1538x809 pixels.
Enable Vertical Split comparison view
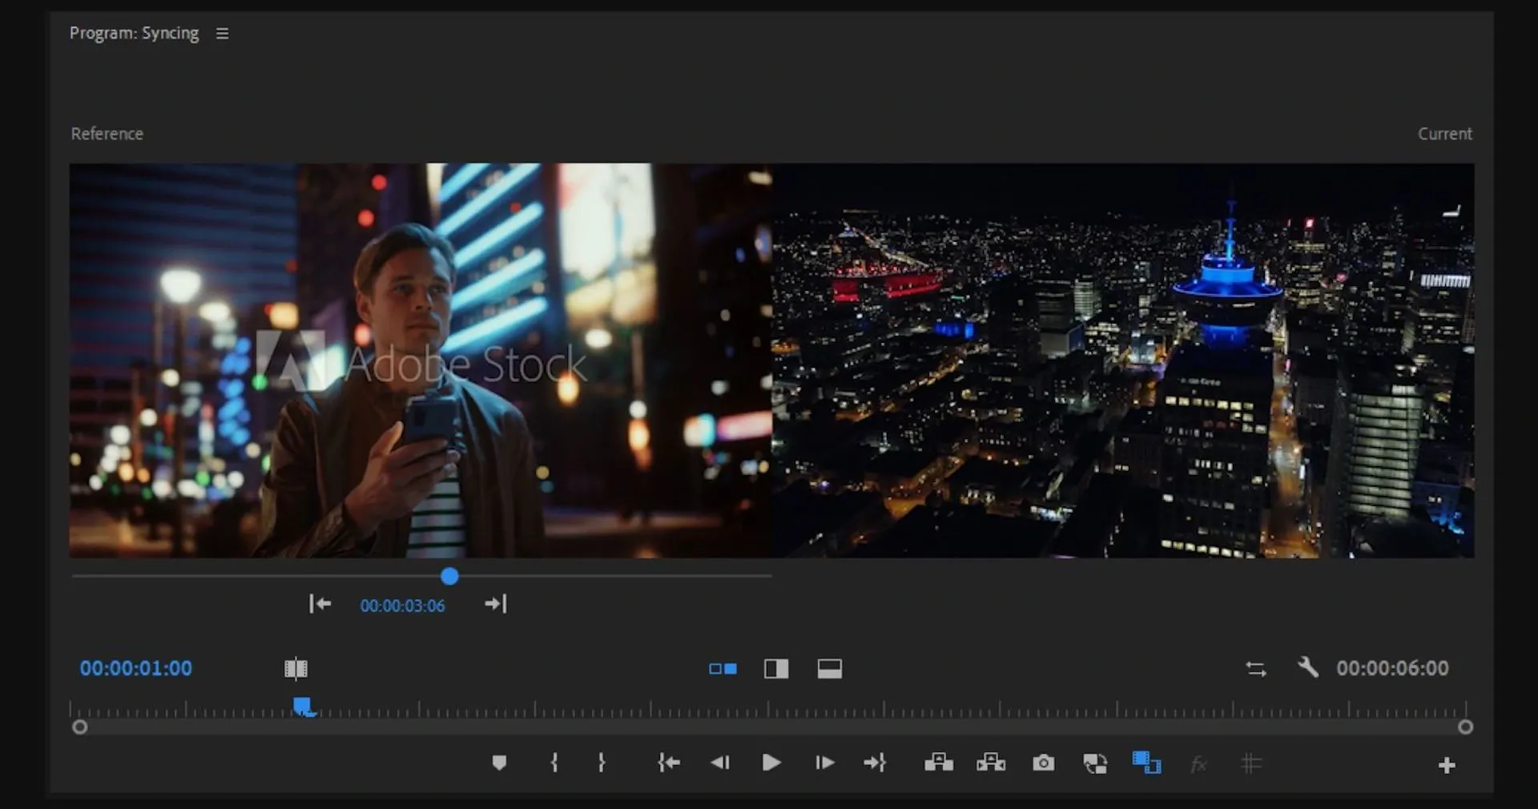pyautogui.click(x=775, y=669)
